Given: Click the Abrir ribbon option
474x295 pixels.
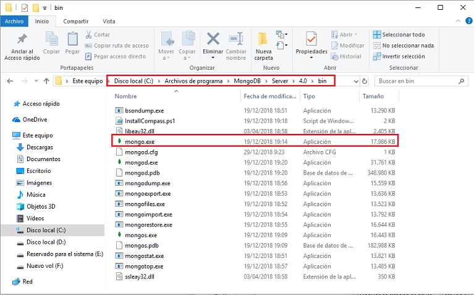Looking at the screenshot, I should [344, 35].
